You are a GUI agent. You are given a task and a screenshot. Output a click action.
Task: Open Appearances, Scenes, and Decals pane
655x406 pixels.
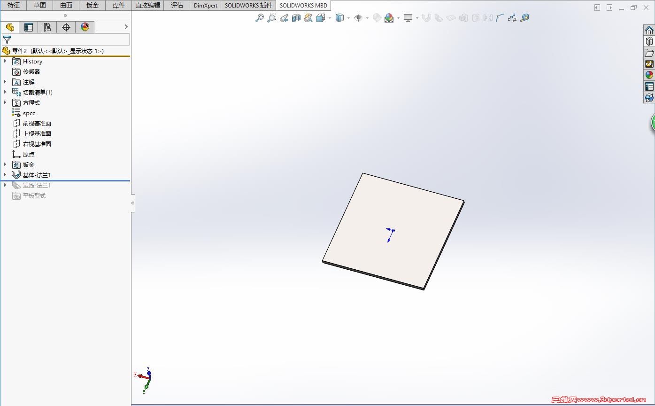tap(649, 75)
